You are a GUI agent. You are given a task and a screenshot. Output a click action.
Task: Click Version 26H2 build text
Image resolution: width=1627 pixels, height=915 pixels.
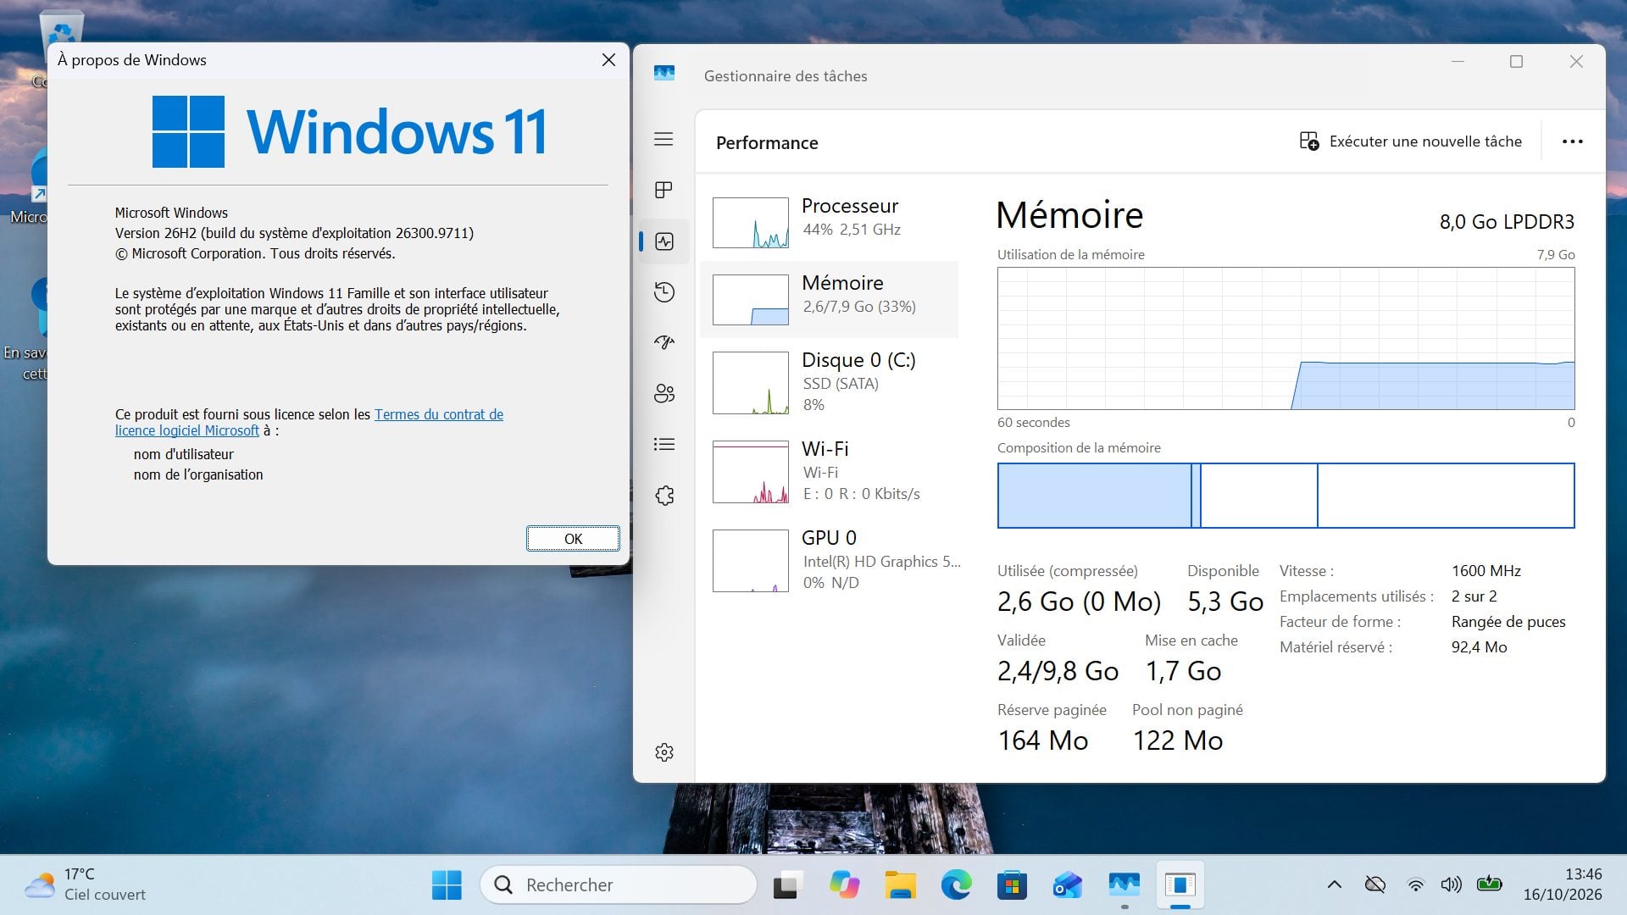tap(294, 233)
